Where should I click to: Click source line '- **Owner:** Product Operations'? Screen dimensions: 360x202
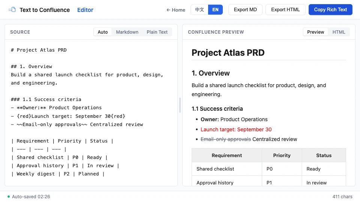tap(56, 108)
